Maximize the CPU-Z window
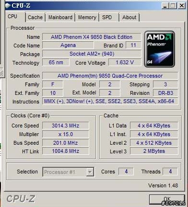Screen dimensions: 188x207 pyautogui.click(x=173, y=6)
